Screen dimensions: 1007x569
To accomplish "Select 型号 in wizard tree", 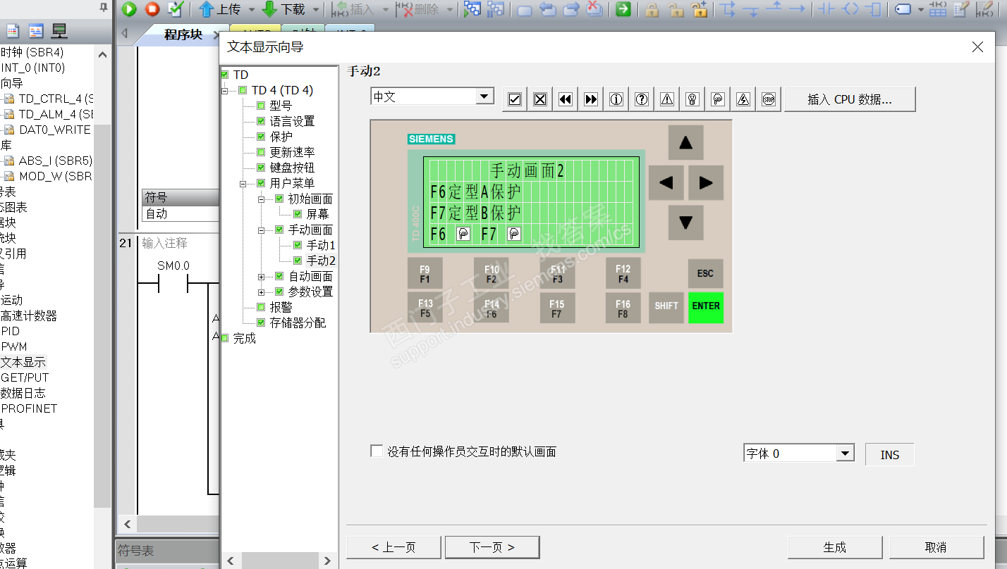I will (281, 106).
